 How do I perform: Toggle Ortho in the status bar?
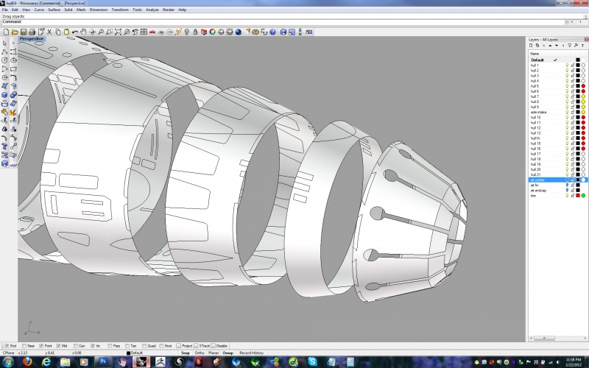pos(200,353)
